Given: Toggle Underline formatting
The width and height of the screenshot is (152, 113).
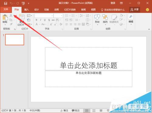Looking at the screenshot, I should click(45, 20).
